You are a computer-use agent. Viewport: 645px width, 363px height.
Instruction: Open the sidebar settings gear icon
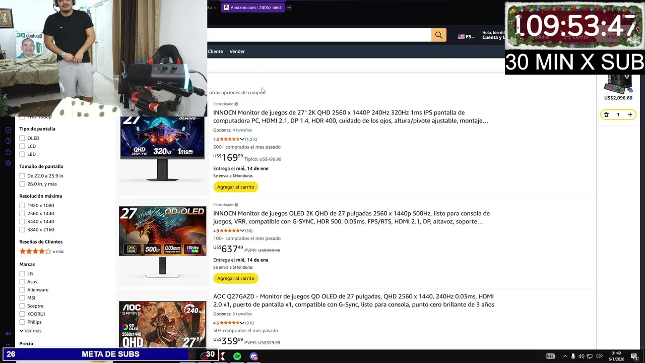coord(8,163)
